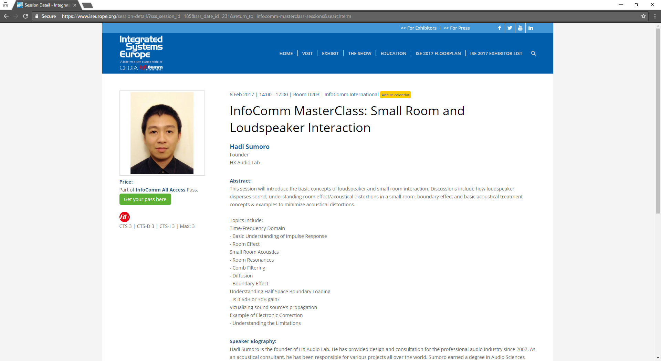
Task: Open the YouTube social icon
Action: point(520,28)
